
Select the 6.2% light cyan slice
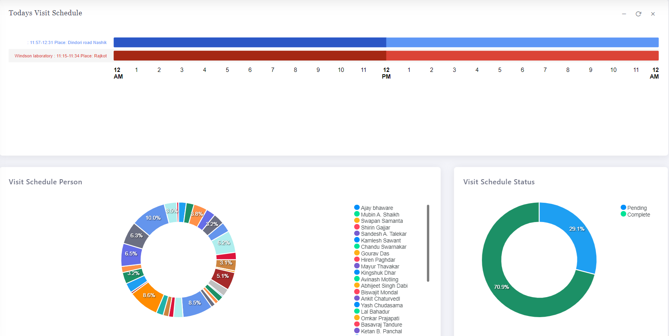click(x=224, y=243)
